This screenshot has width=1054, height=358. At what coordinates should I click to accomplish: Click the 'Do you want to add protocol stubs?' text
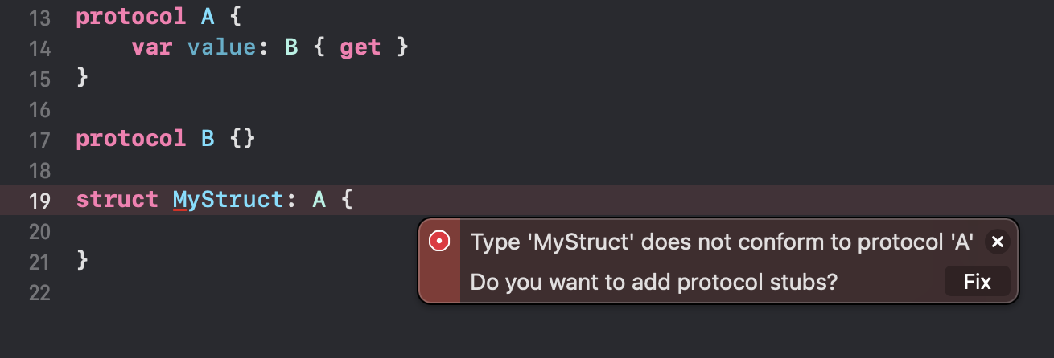[x=654, y=282]
